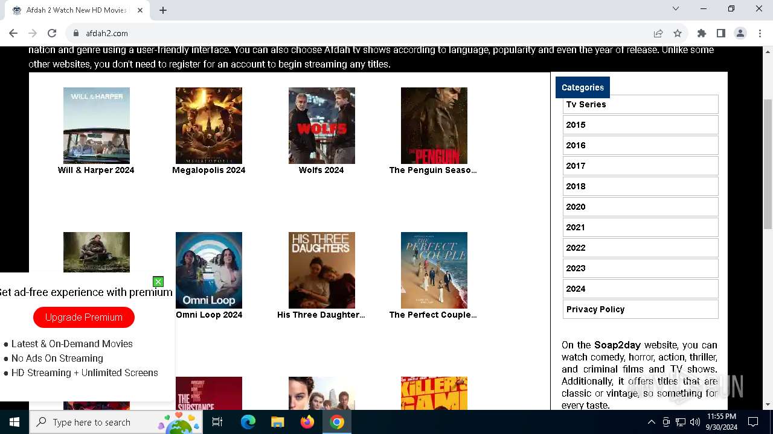773x434 pixels.
Task: View site security lock info
Action: point(75,33)
